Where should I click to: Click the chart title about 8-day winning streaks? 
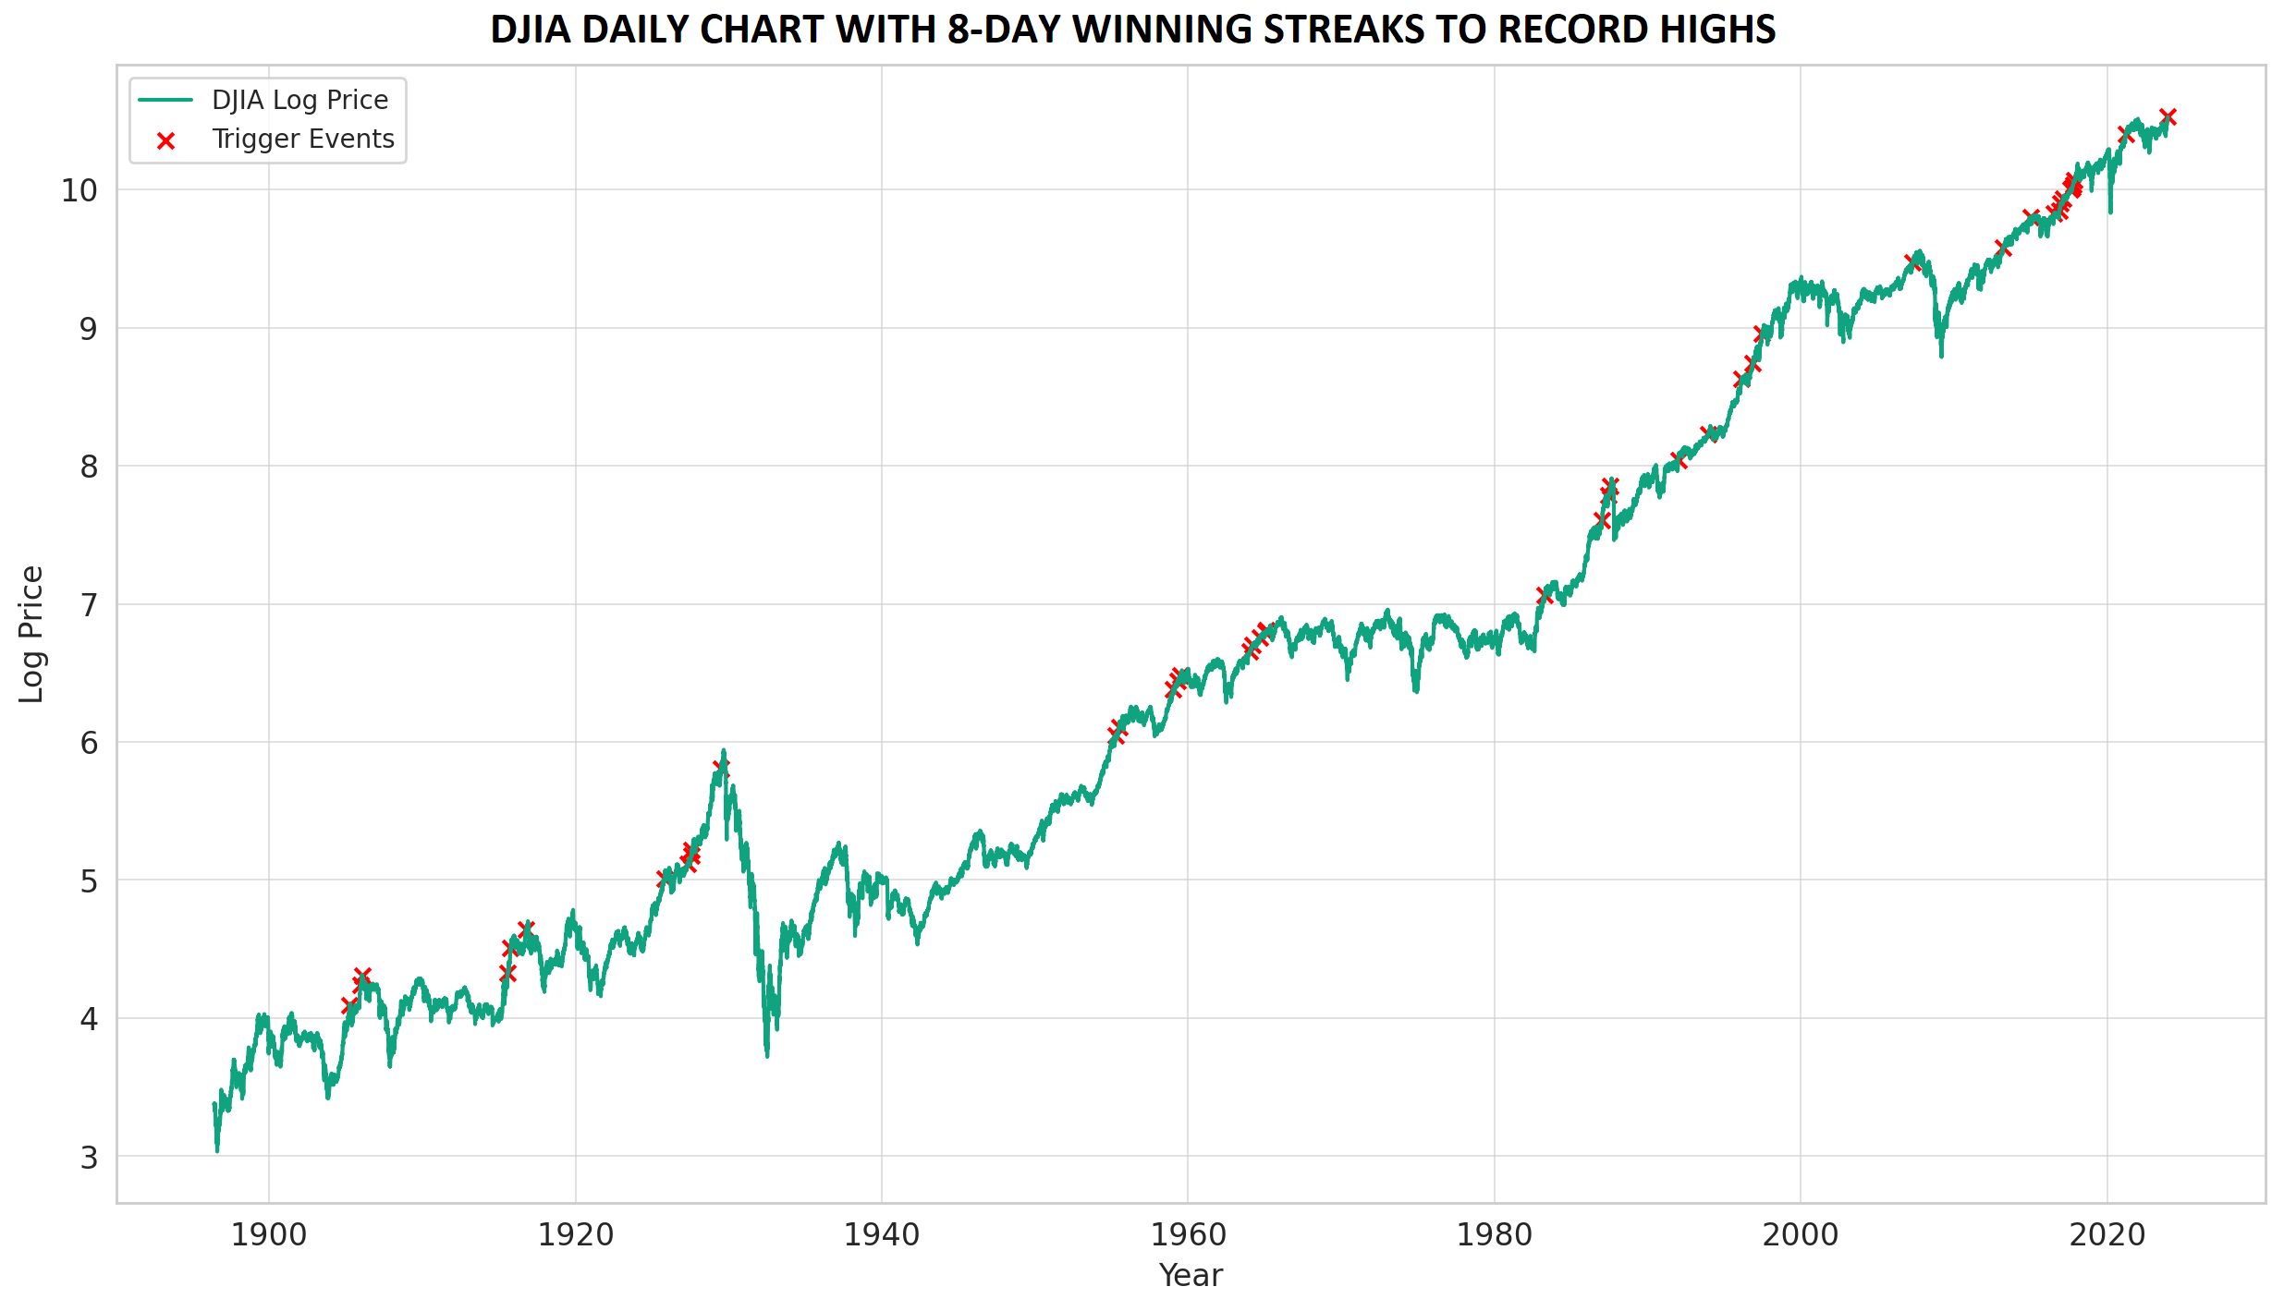1133,30
